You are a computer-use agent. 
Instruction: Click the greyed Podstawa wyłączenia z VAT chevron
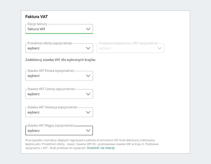pos(160,48)
